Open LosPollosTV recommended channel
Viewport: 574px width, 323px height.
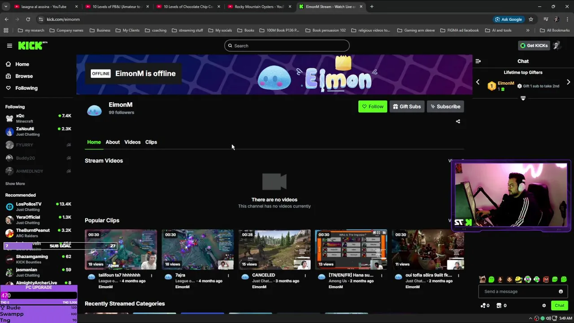point(38,207)
